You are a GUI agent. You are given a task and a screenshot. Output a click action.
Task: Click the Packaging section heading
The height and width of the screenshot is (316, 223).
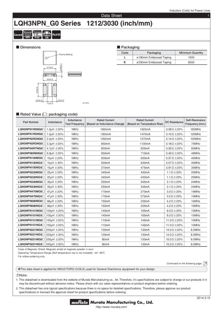click(128, 47)
